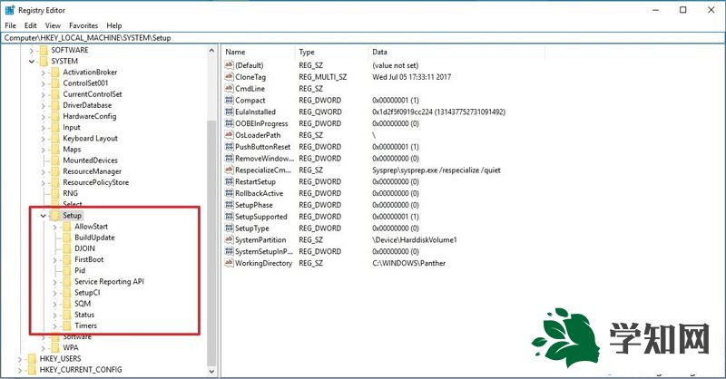Click the string icon of (Default) value
726x379 pixels.
[x=229, y=65]
